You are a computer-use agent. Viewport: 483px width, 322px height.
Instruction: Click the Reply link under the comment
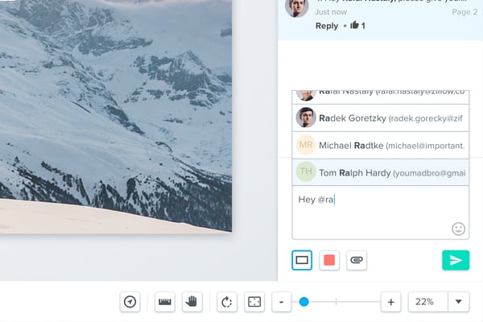(x=327, y=26)
